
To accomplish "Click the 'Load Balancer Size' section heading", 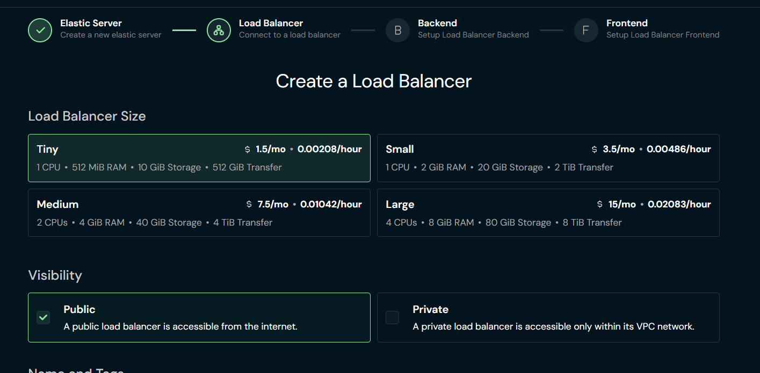I will click(87, 116).
